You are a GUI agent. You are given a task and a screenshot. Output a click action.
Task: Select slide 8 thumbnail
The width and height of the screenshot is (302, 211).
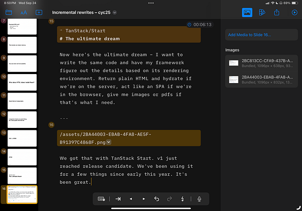[x=22, y=45]
